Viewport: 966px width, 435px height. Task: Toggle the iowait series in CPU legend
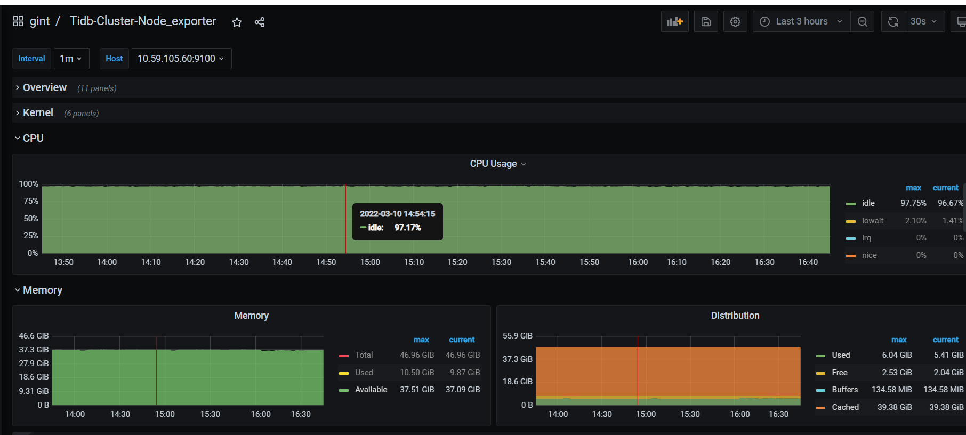872,221
